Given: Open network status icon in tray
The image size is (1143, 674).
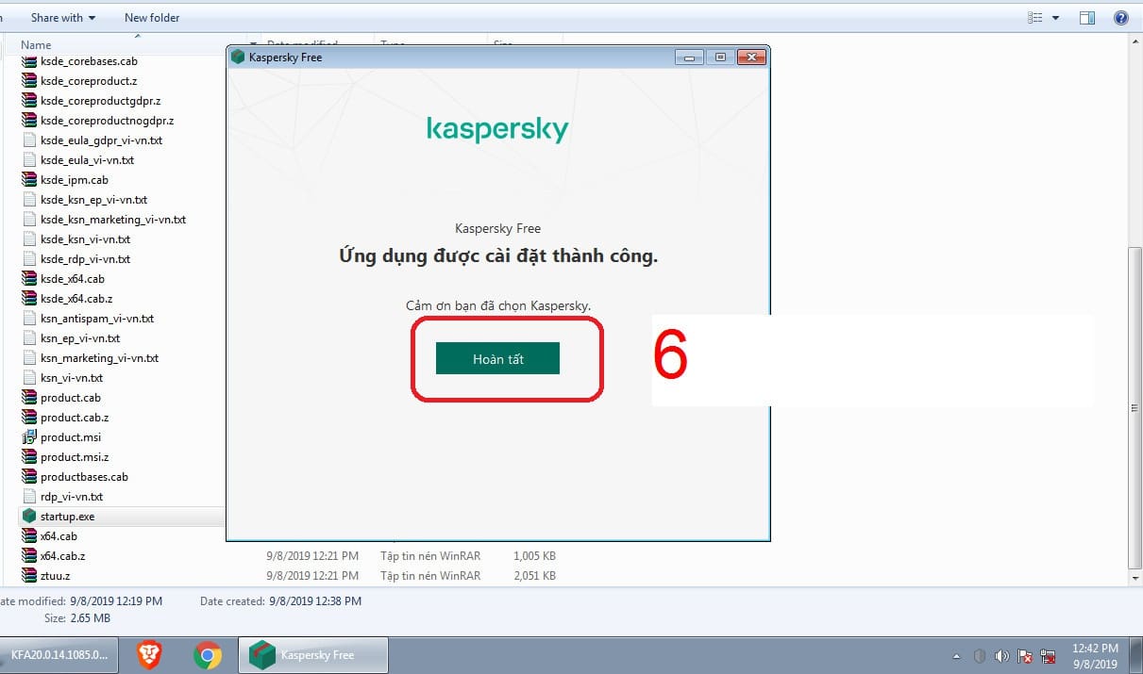Looking at the screenshot, I should point(1047,655).
